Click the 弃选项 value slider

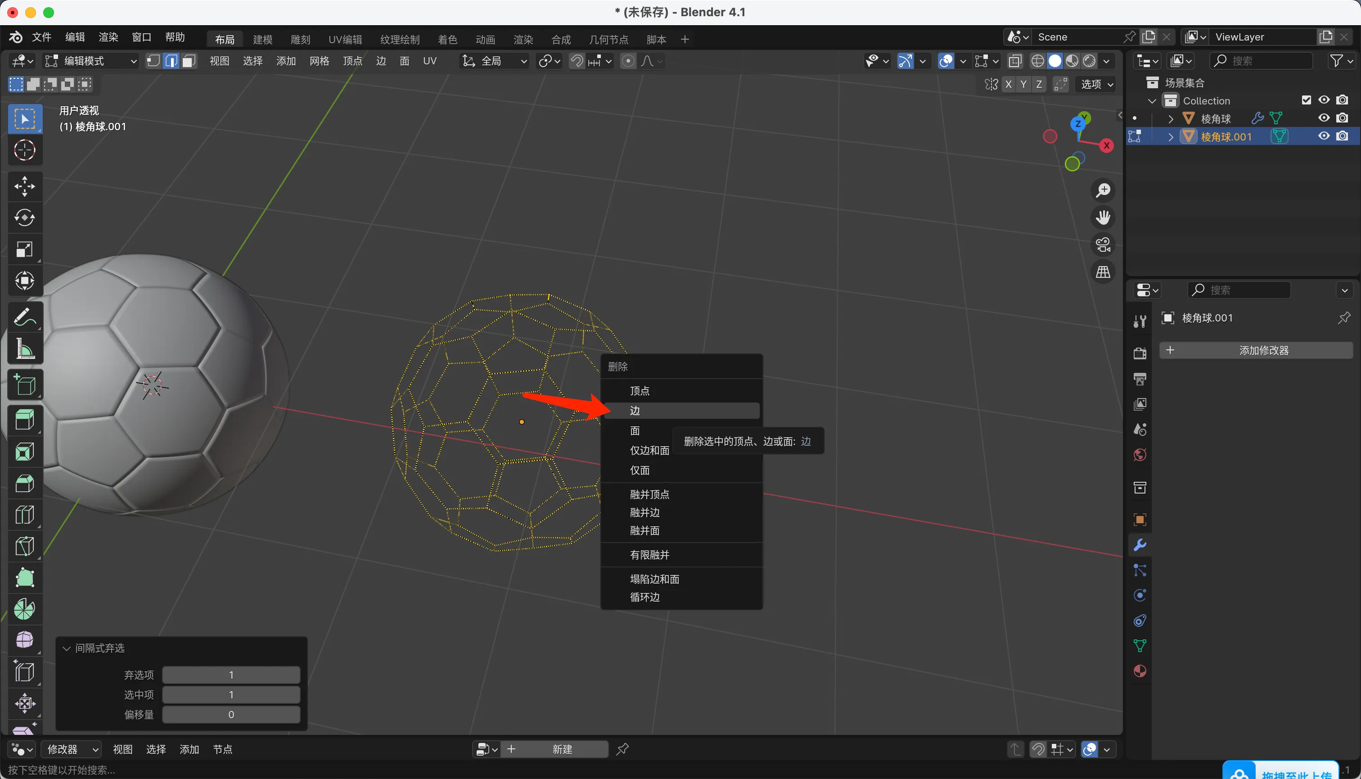coord(231,675)
